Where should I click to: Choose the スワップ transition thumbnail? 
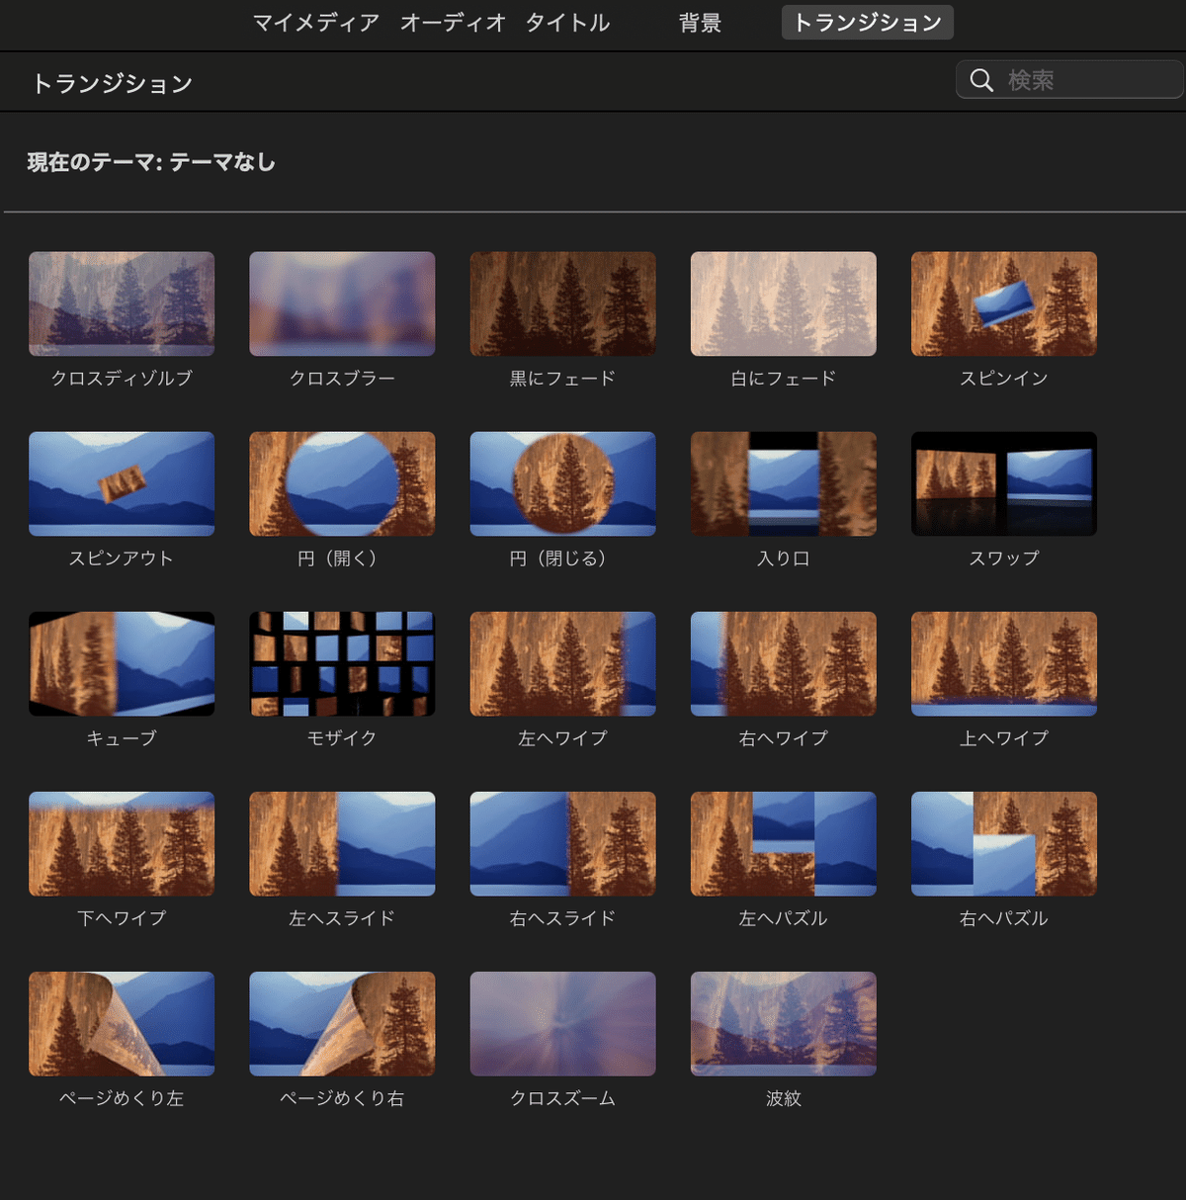pos(1003,483)
